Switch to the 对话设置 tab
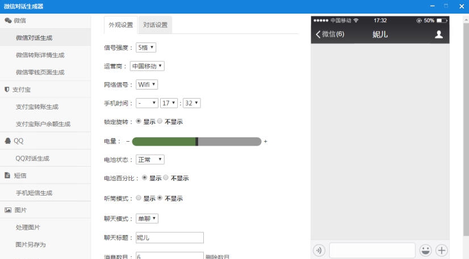The width and height of the screenshot is (469, 259). [155, 25]
